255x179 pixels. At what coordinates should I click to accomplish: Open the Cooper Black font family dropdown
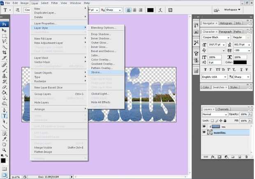pyautogui.click(x=228, y=37)
